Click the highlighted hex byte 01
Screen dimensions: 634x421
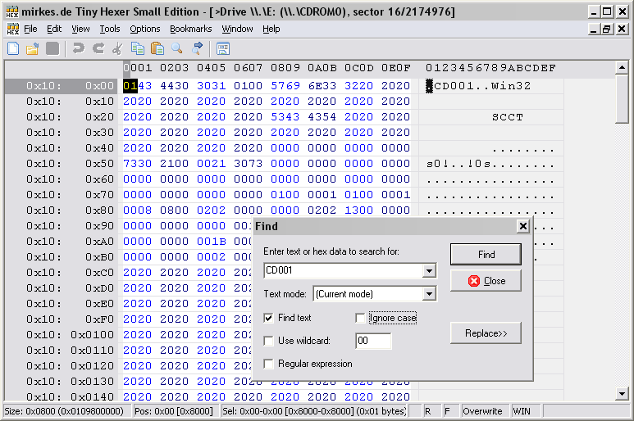[x=130, y=86]
